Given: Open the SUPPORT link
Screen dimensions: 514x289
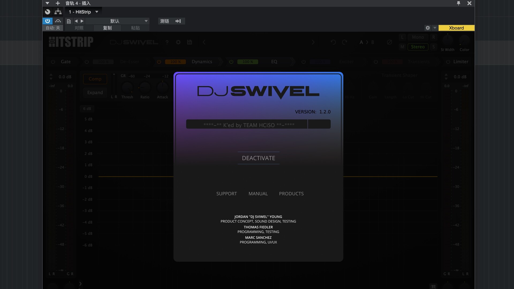Looking at the screenshot, I should click(226, 194).
